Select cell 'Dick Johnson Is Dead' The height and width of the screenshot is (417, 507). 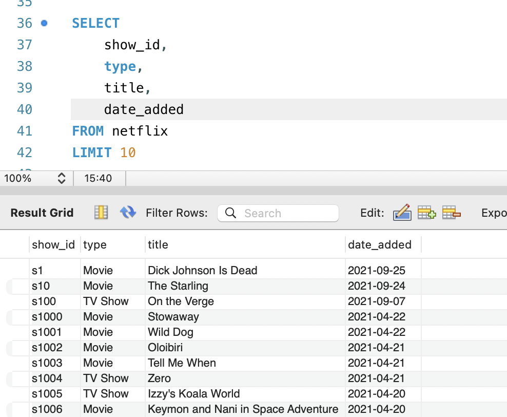point(245,271)
